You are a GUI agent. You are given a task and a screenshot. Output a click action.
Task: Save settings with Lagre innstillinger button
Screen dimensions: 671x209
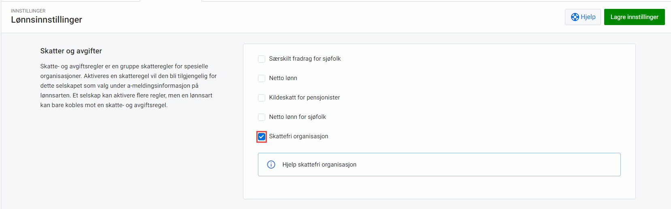pyautogui.click(x=634, y=17)
